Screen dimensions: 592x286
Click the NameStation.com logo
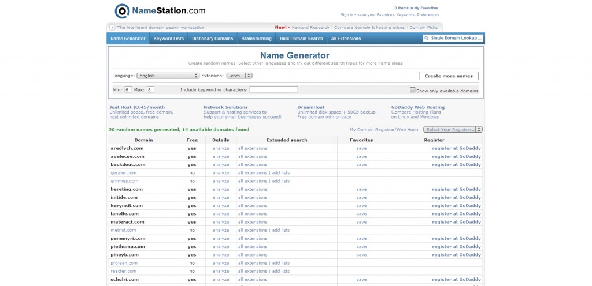point(160,11)
